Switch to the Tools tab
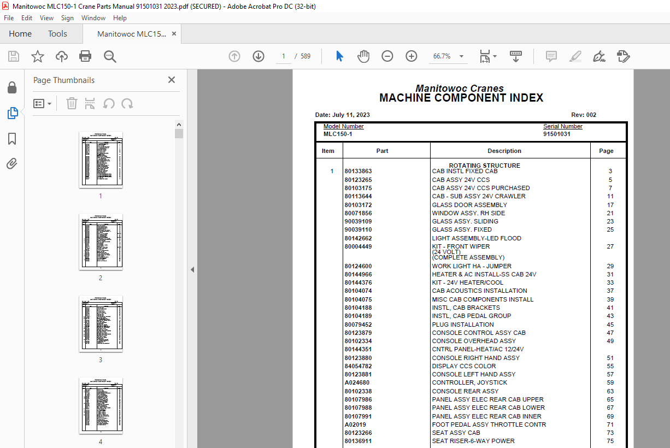Image resolution: width=670 pixels, height=448 pixels. 57,34
